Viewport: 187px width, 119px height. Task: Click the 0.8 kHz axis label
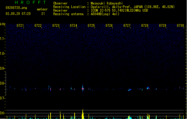click(x=2, y=83)
